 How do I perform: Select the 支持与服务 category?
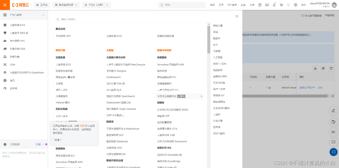(x=219, y=133)
